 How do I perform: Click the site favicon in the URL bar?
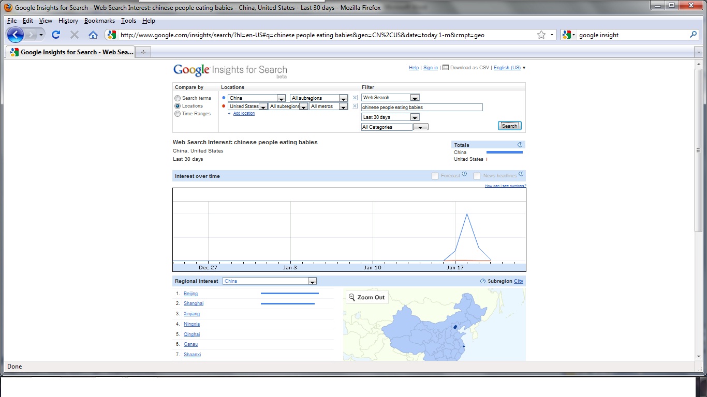click(112, 35)
